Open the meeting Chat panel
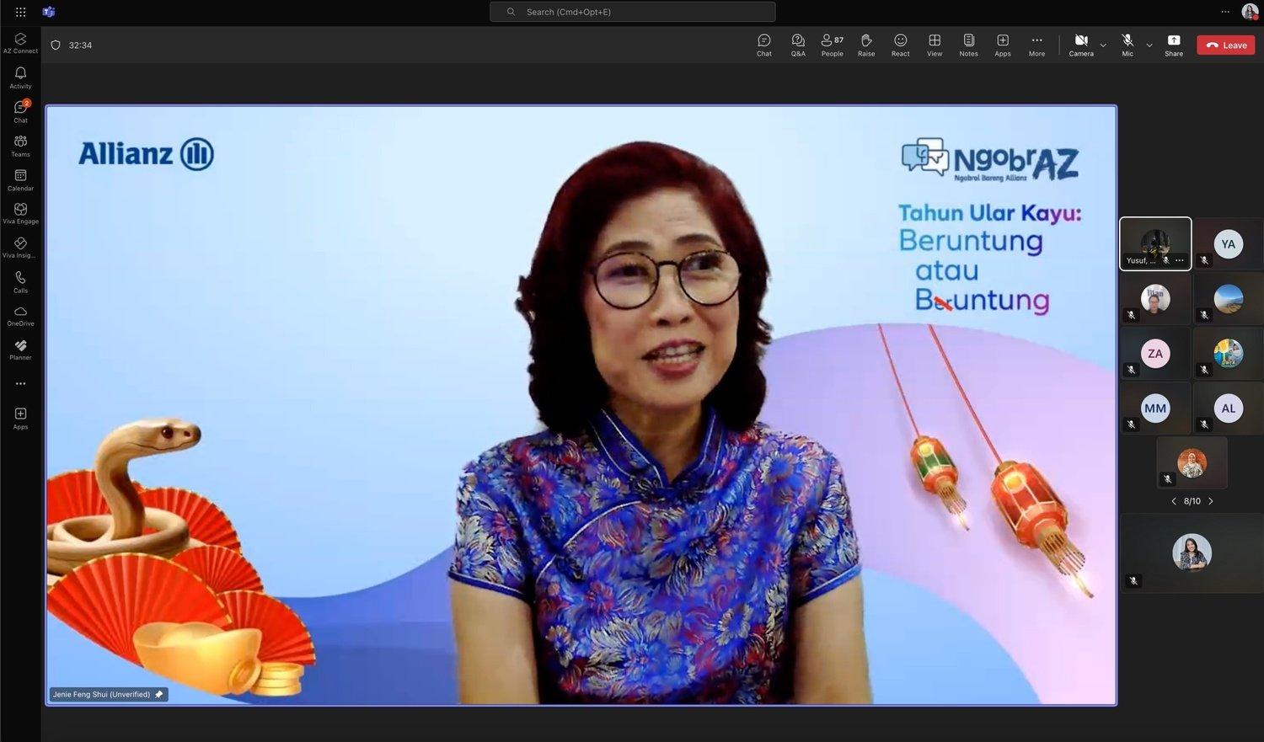 (x=763, y=45)
